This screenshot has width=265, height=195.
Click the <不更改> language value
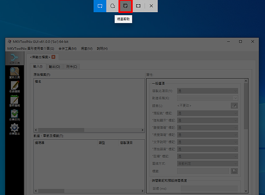click(184, 105)
